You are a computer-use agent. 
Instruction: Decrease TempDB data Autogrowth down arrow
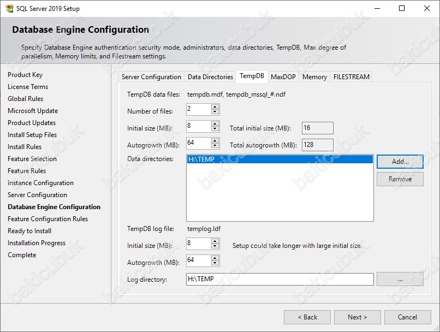point(215,145)
